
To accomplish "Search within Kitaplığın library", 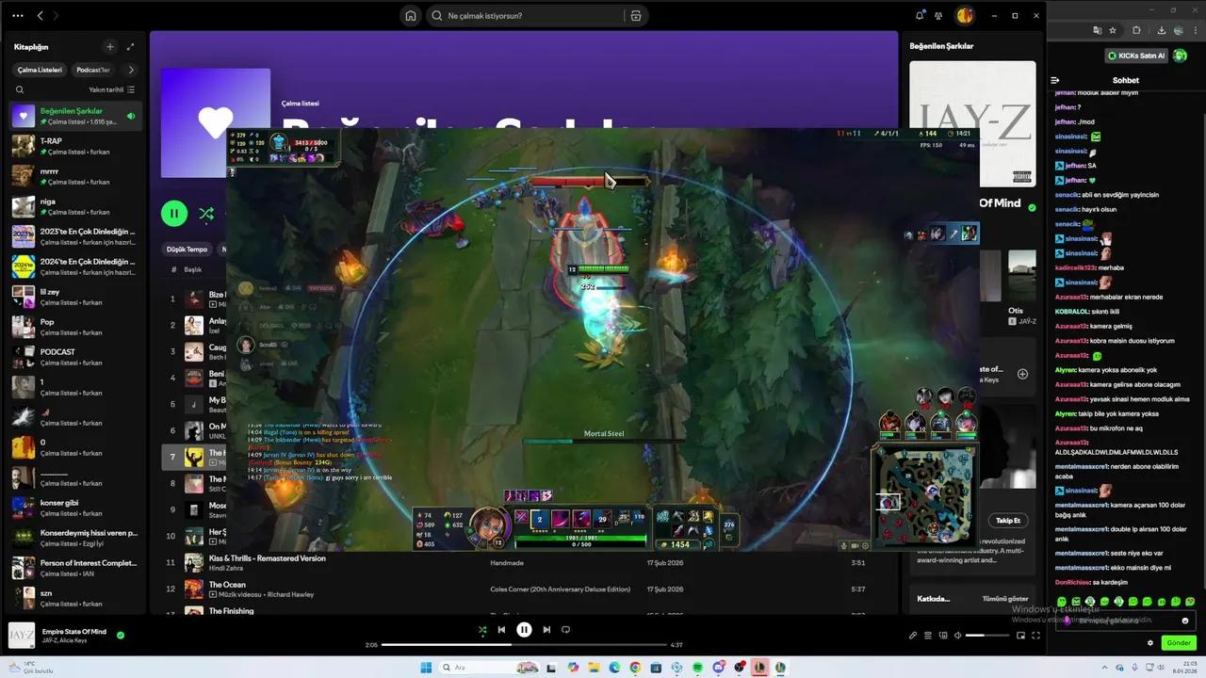I will [20, 89].
